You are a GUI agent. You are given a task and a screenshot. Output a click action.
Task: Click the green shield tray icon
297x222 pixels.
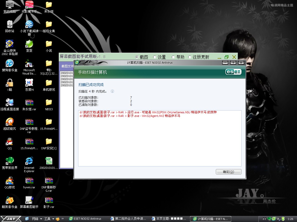coord(283,219)
